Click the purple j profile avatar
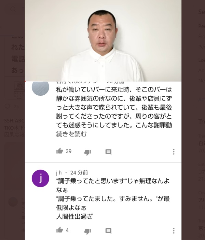The image size is (205, 240). pyautogui.click(x=40, y=178)
